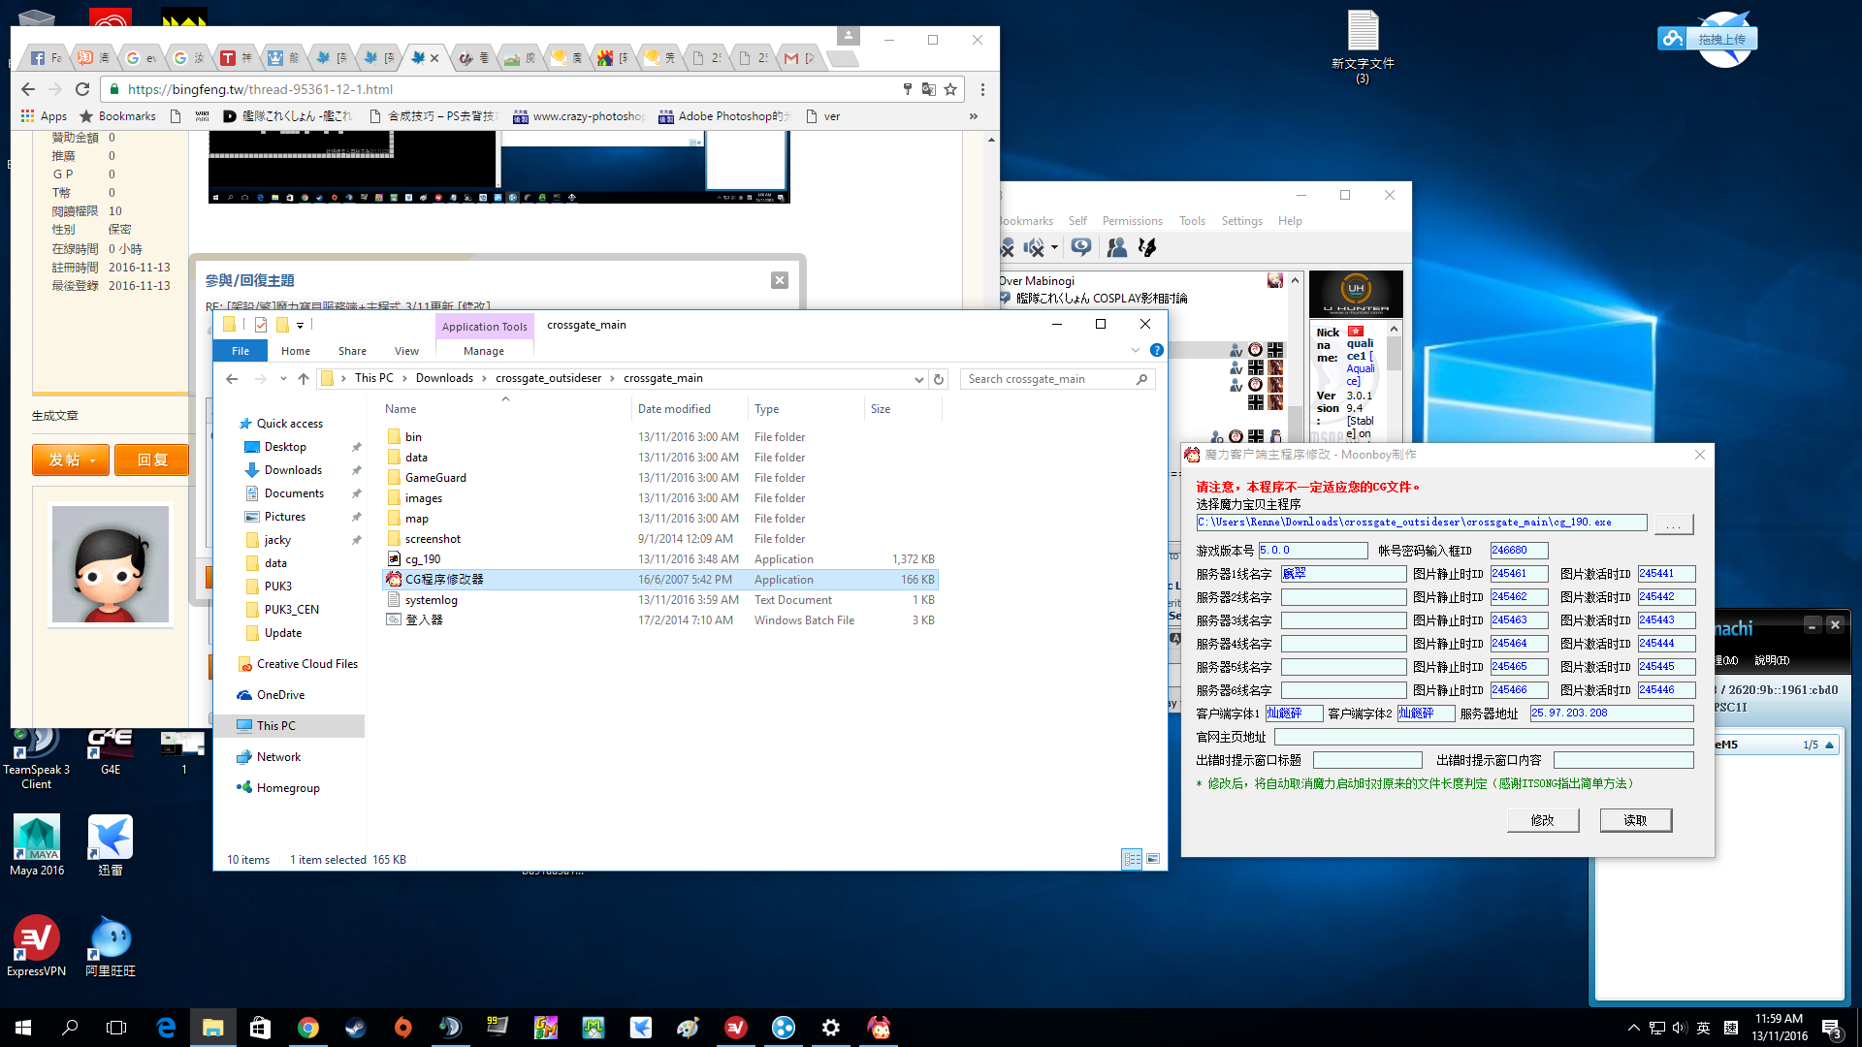Open recent locations dropdown next to forward arrow
Screen dimensions: 1862x1047
283,379
